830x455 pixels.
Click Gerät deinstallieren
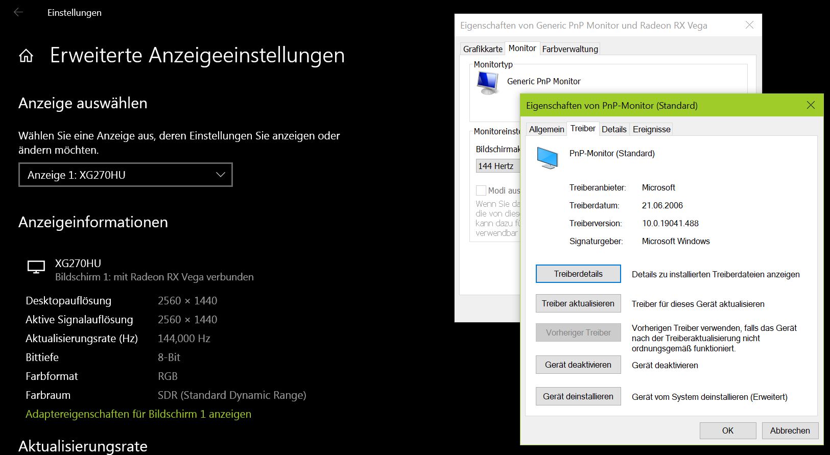tap(578, 396)
